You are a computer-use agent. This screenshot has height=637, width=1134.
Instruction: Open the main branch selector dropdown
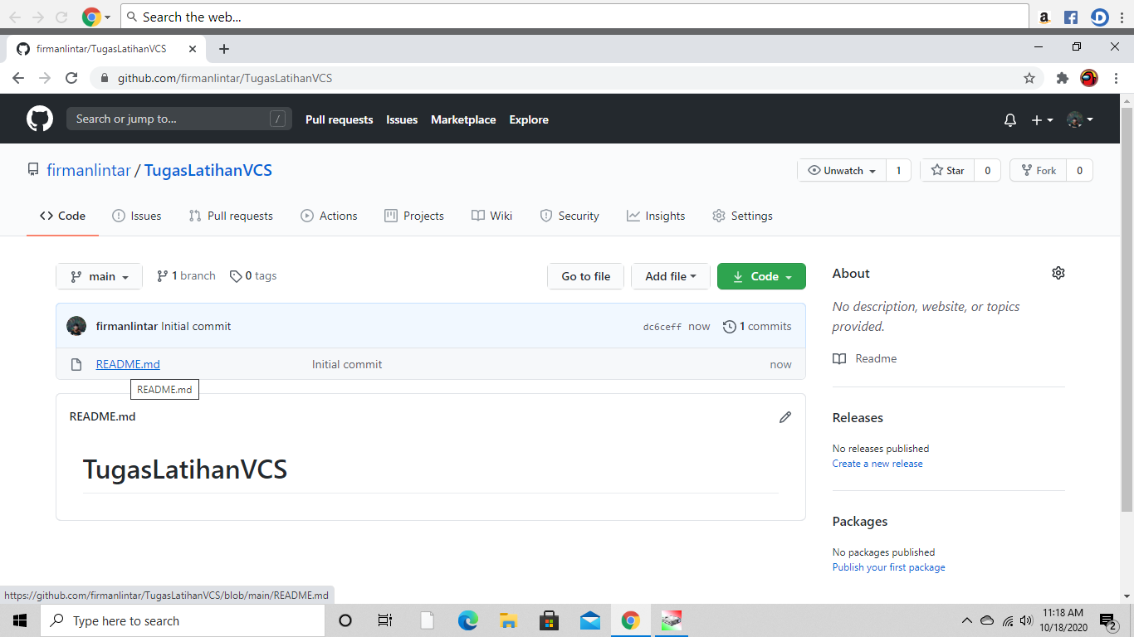point(100,276)
